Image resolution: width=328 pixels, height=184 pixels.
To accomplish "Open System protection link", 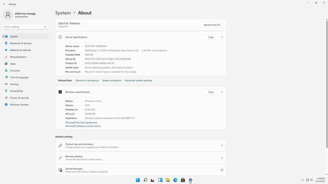I will point(112,80).
